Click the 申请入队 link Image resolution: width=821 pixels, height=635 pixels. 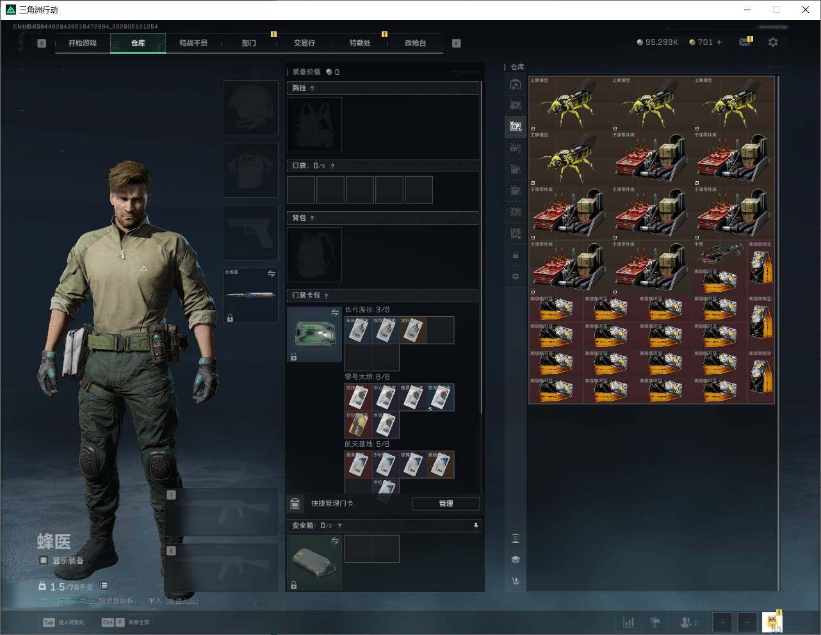pyautogui.click(x=182, y=601)
